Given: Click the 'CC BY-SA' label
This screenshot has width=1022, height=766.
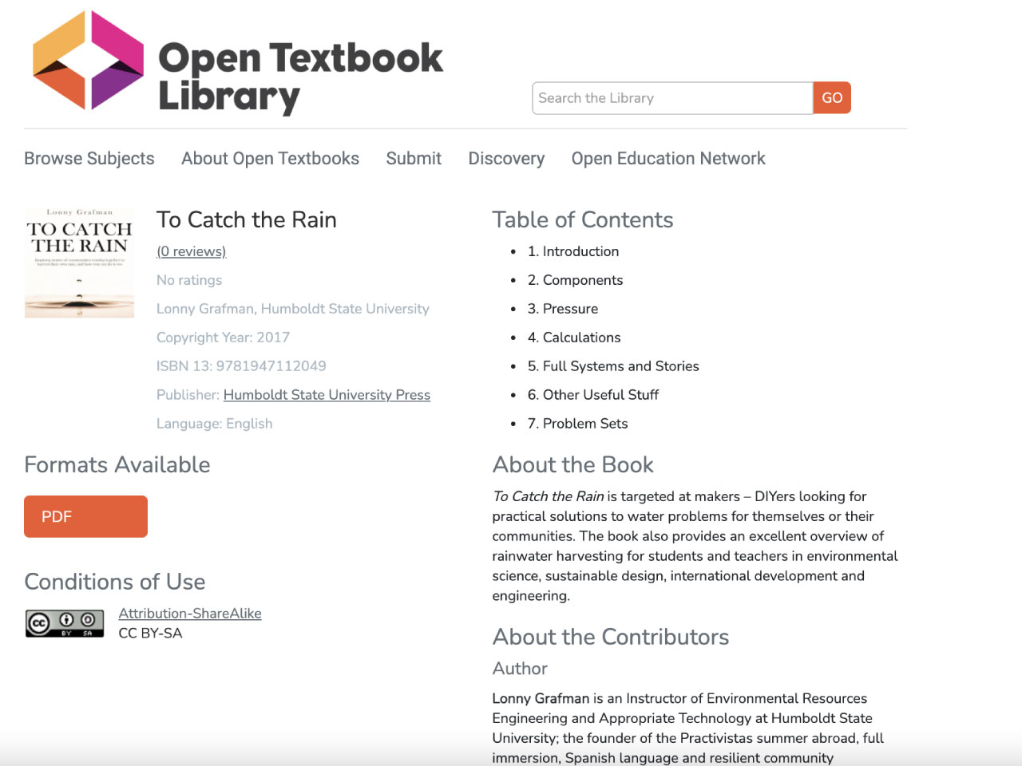Looking at the screenshot, I should click(x=151, y=634).
